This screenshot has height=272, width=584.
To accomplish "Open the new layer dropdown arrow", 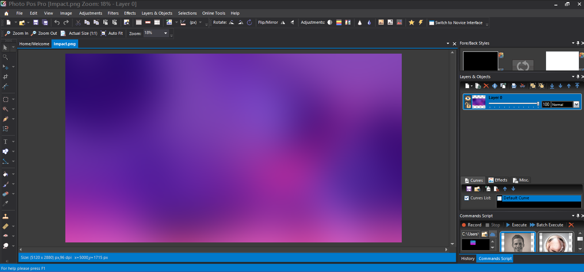I will pos(472,86).
